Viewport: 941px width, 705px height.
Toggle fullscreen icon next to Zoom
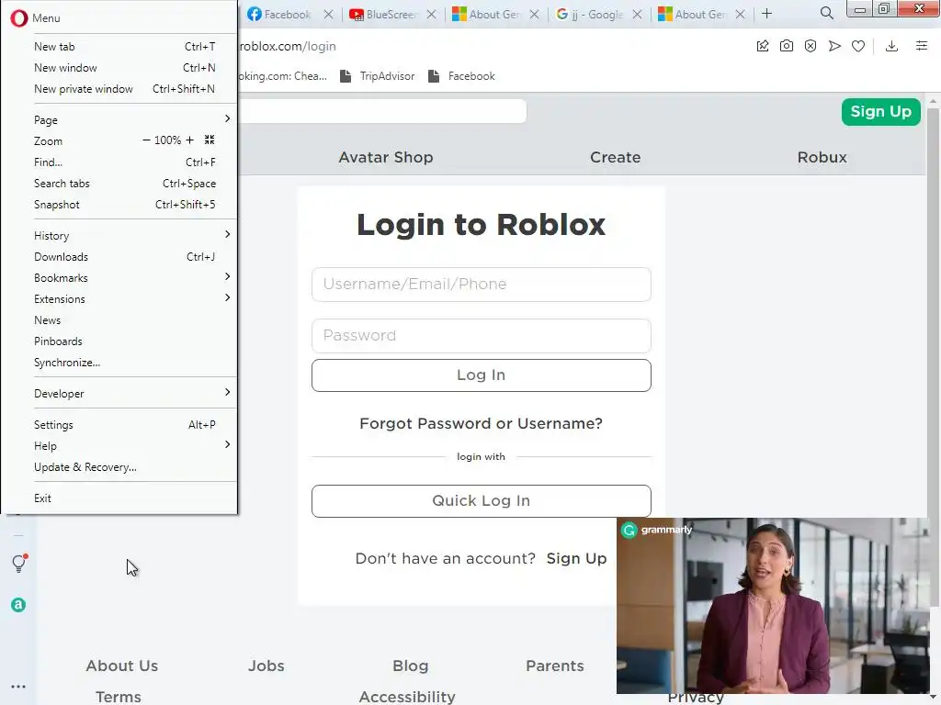[x=210, y=140]
